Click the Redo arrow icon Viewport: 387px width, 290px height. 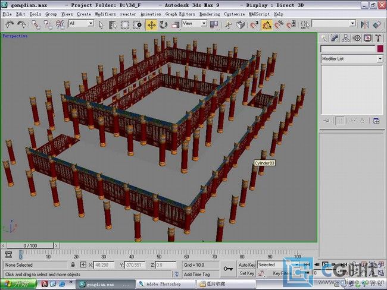[x=21, y=24]
